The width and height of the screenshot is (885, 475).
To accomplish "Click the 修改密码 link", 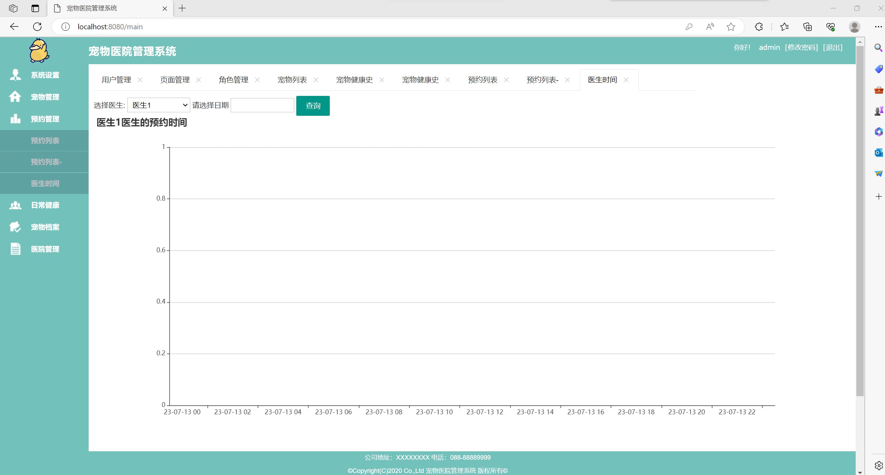I will click(801, 47).
